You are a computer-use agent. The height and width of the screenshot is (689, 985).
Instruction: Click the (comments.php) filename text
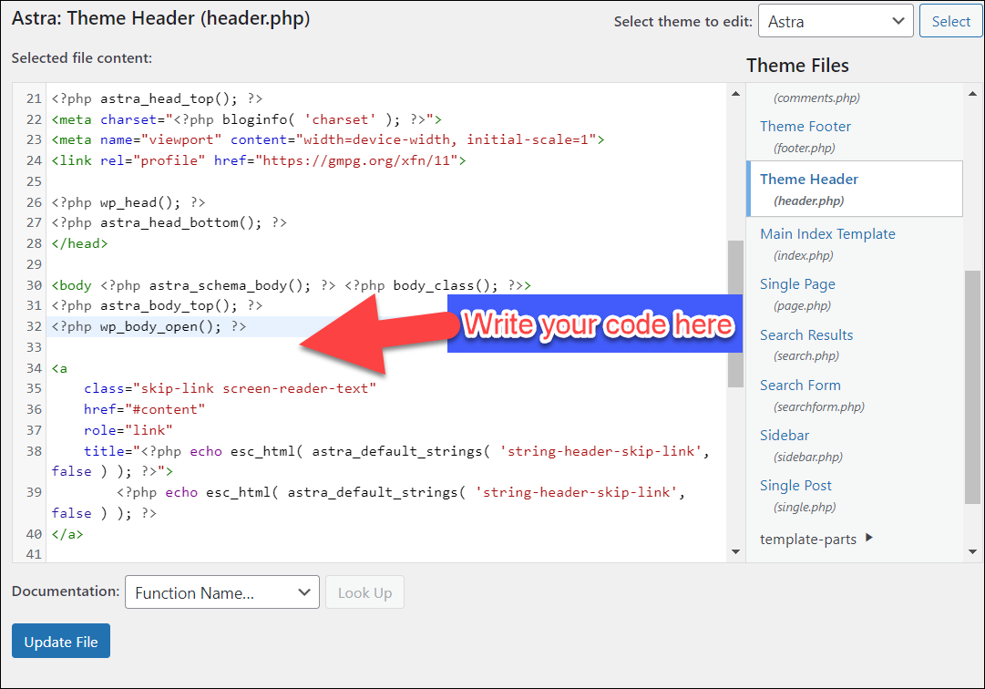(816, 98)
